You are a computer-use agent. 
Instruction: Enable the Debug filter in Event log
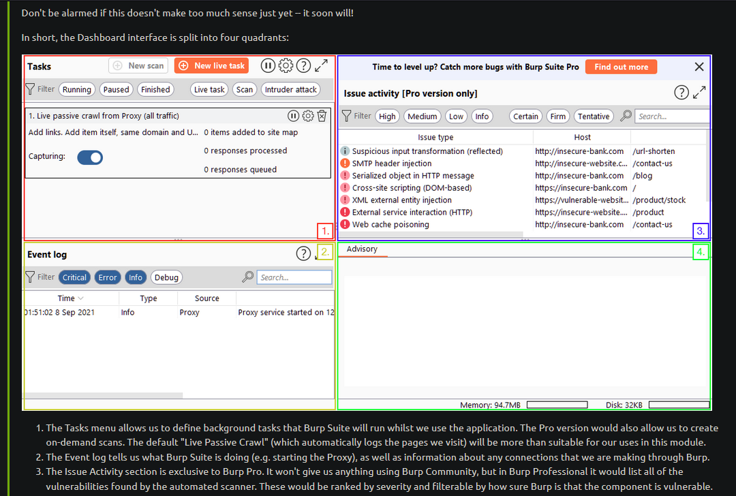tap(167, 277)
